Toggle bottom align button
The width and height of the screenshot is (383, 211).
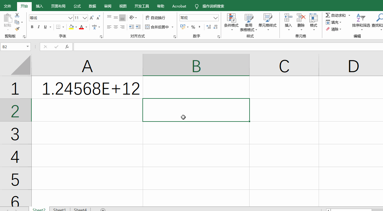(x=122, y=18)
